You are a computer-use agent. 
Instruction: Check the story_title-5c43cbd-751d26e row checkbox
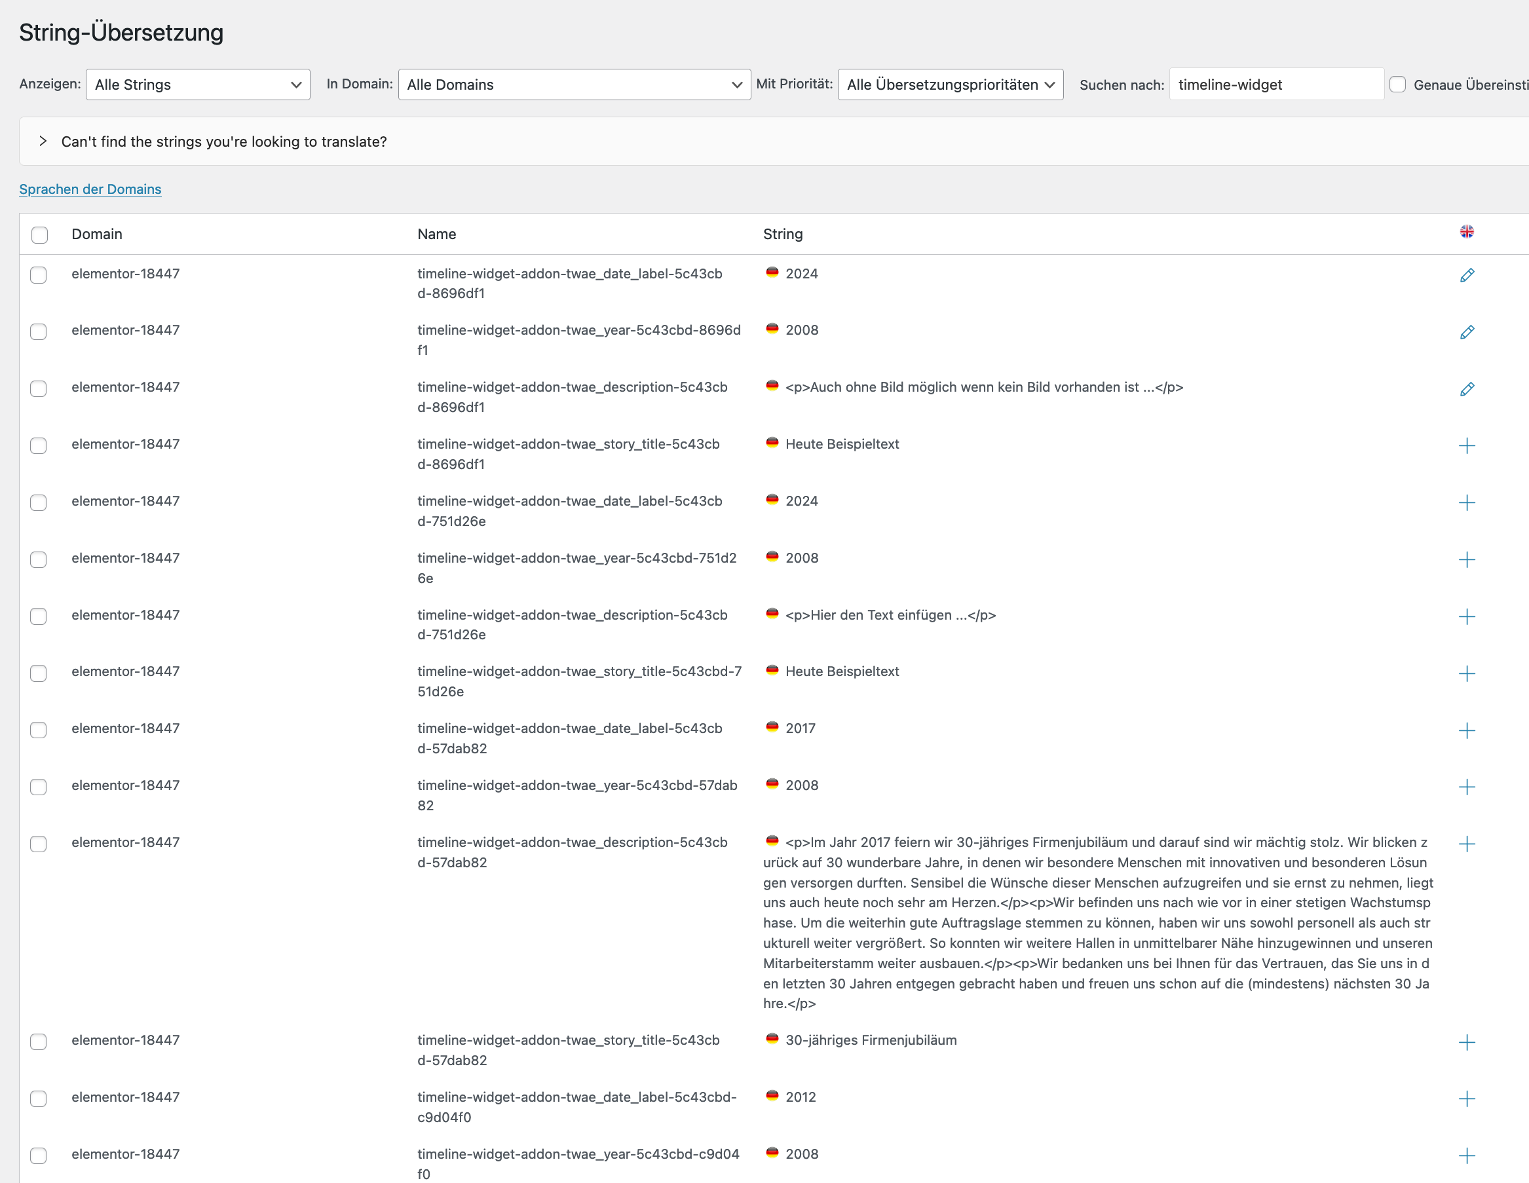point(39,673)
